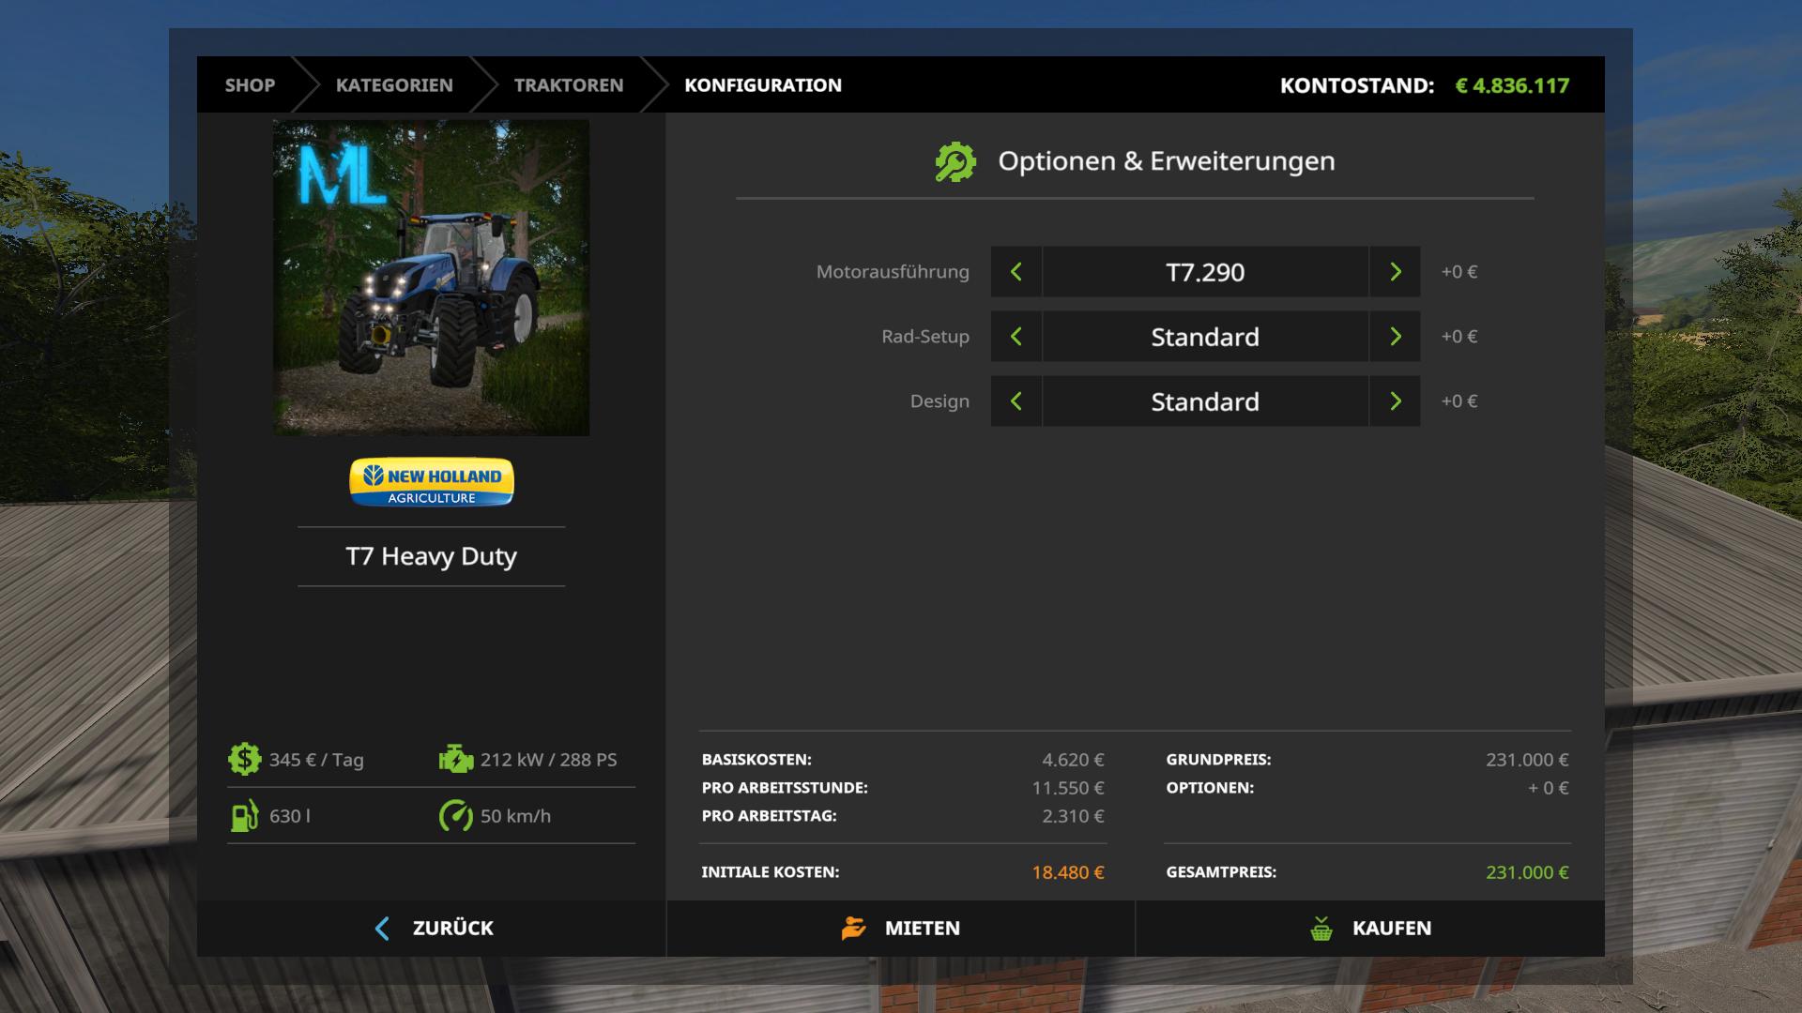This screenshot has height=1013, width=1802.
Task: Click the speedometer max speed icon
Action: 456,815
